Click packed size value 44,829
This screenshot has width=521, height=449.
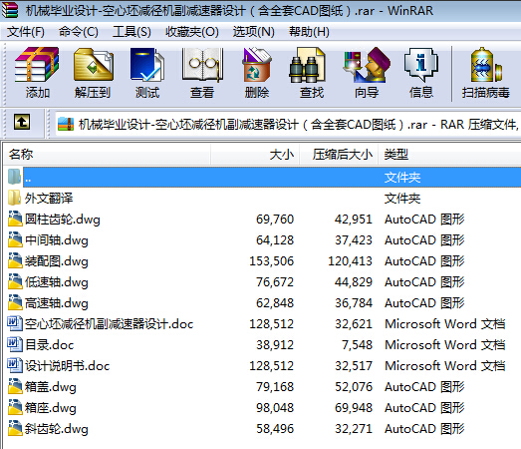354,282
